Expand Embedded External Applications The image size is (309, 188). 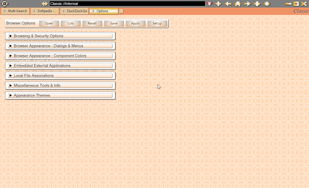pos(60,66)
